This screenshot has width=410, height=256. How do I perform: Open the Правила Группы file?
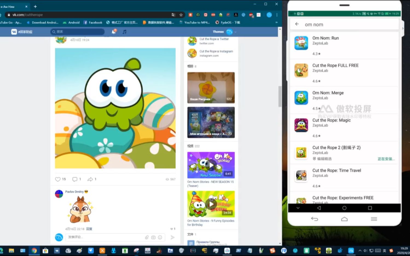208,242
